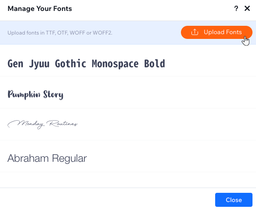Select the Pumpkin Story font row

coord(128,92)
